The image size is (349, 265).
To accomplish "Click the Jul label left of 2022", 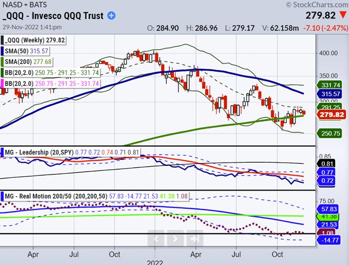I will tap(74, 255).
